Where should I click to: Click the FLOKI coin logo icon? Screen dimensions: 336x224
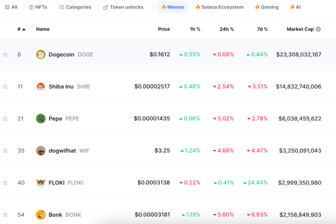41,183
